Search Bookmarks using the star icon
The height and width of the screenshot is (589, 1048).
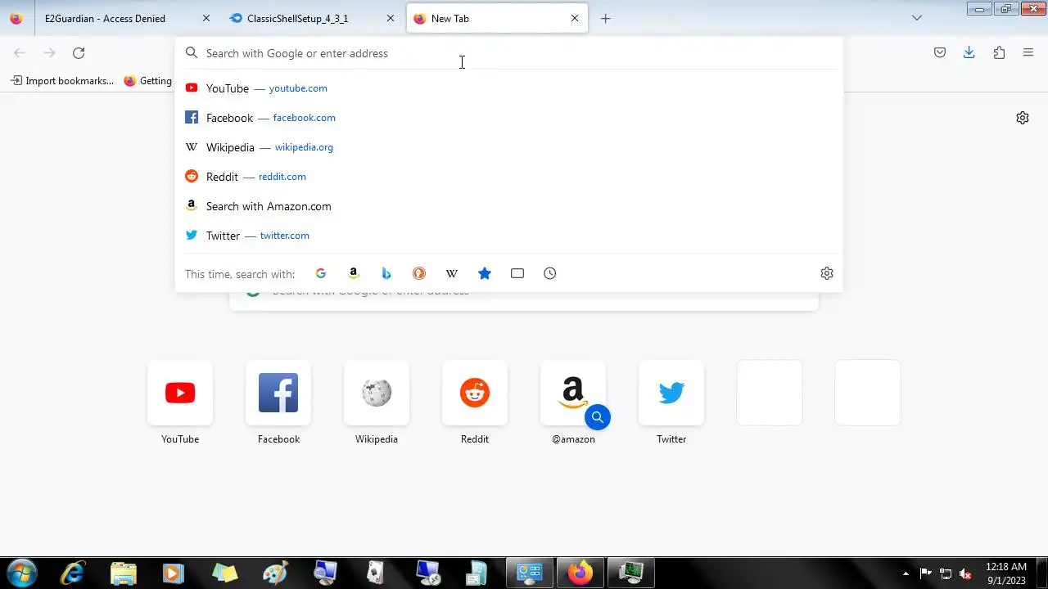point(485,273)
